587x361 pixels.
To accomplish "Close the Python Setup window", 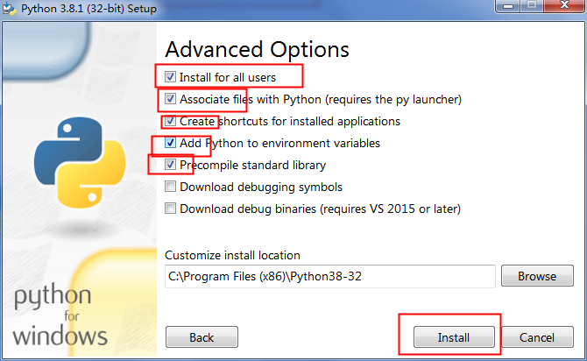I will 564,5.
